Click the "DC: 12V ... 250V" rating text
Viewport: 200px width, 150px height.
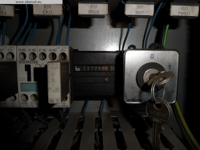[x=53, y=90]
